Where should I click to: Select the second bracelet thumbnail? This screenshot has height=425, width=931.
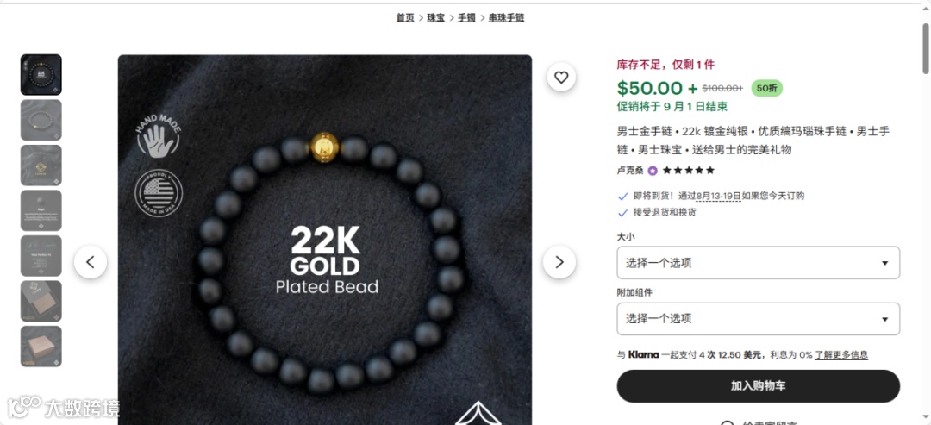41,120
